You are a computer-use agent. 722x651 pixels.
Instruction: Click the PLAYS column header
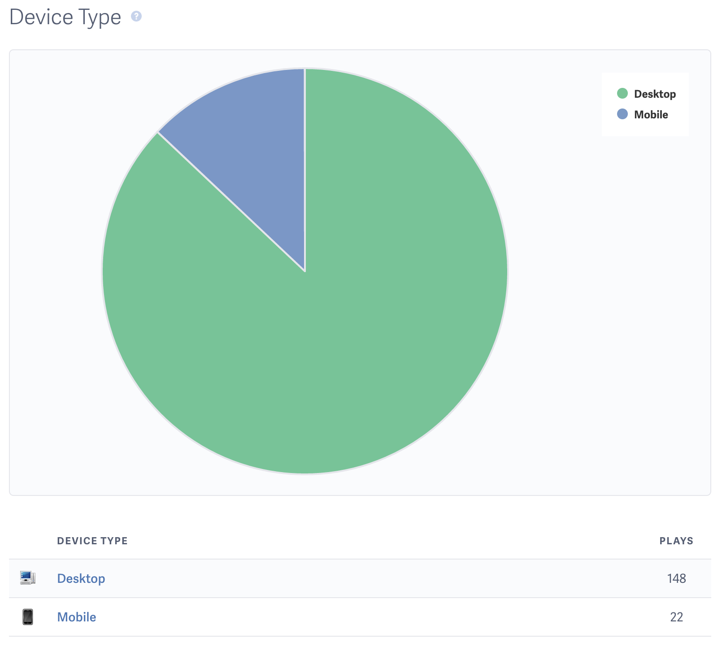point(676,541)
